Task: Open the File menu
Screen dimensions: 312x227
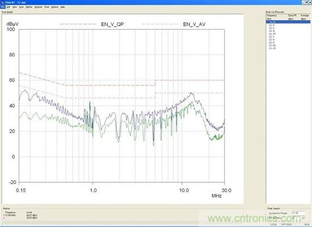Action: [3, 7]
